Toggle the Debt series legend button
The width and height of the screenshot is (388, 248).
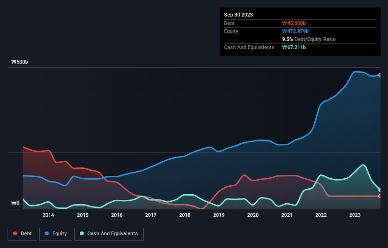(23, 234)
